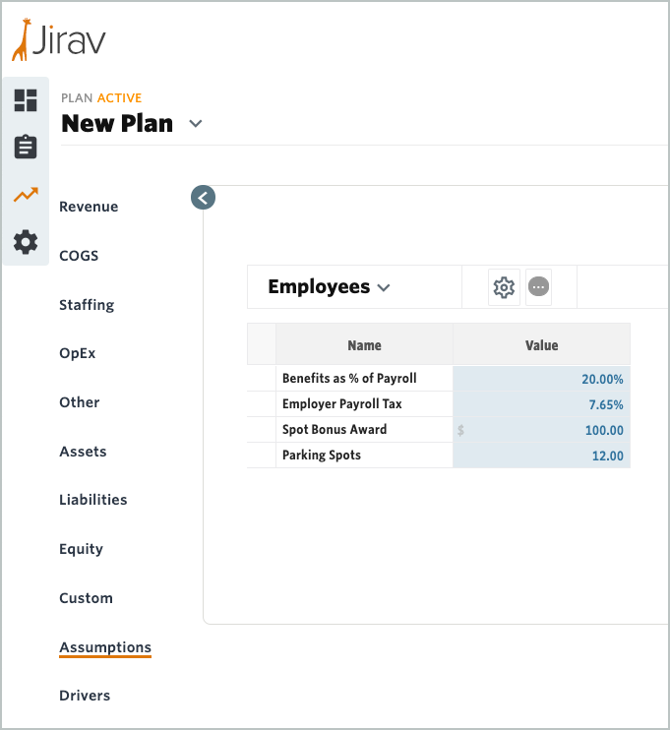Go to the Revenue section
Viewport: 670px width, 730px height.
(x=89, y=207)
